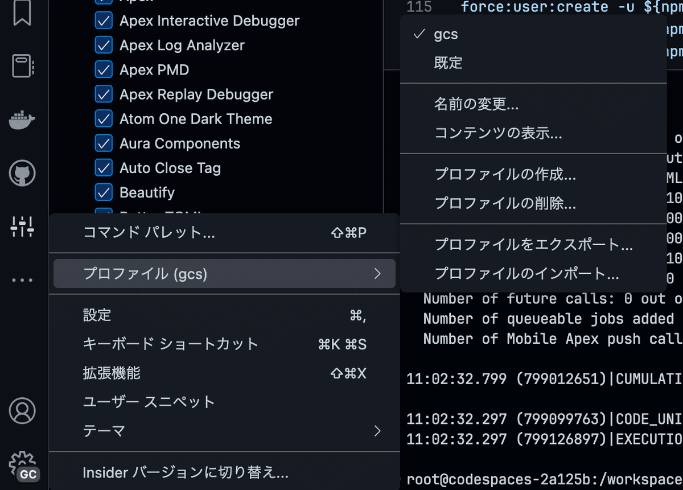Click the Beautify extension label
The image size is (683, 490).
click(147, 192)
